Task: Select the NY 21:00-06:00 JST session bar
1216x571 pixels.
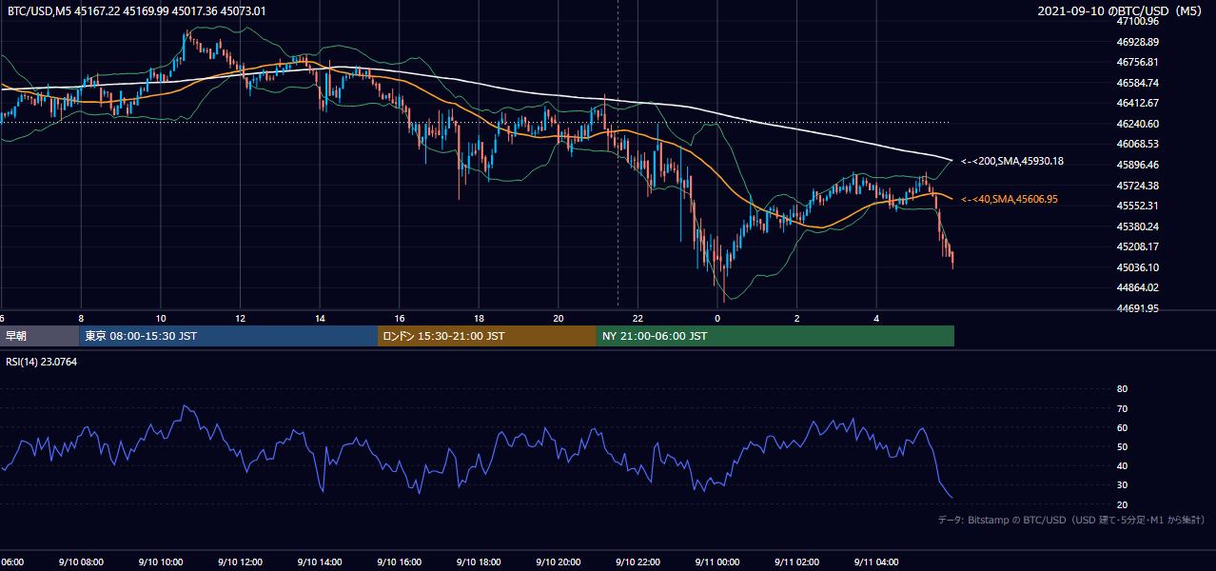Action: (x=775, y=336)
